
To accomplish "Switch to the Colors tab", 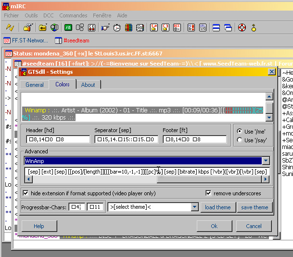I will click(x=63, y=84).
